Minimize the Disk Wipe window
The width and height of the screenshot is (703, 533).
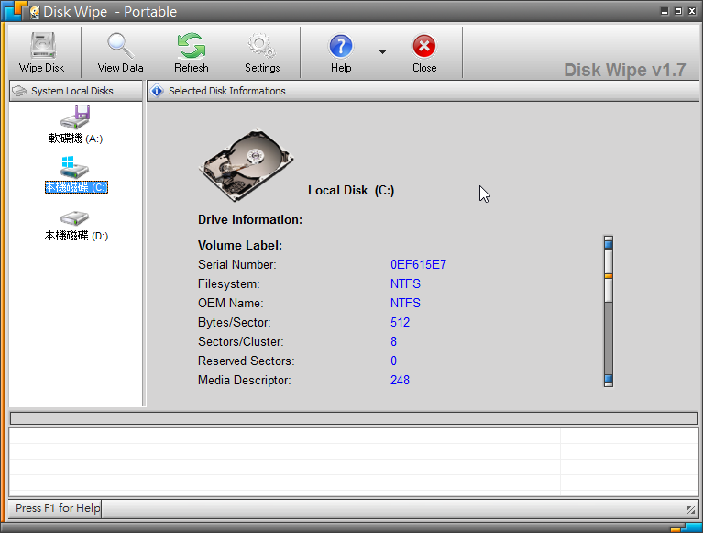pos(664,11)
